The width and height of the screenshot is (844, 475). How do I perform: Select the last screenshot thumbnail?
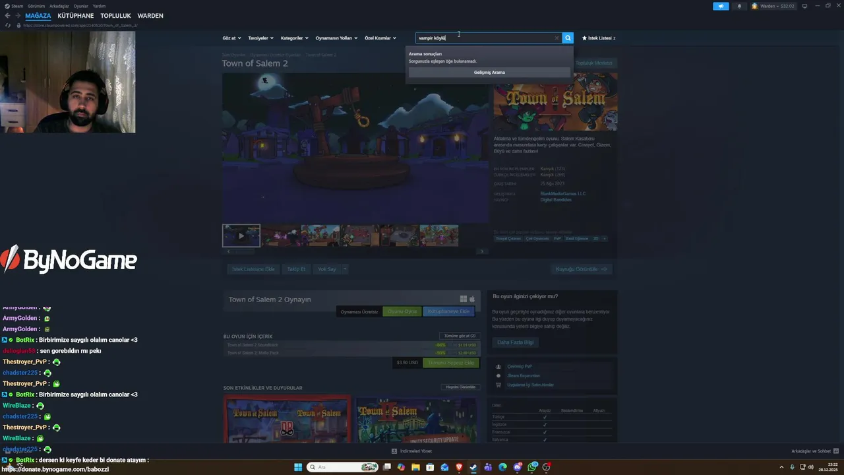(439, 236)
